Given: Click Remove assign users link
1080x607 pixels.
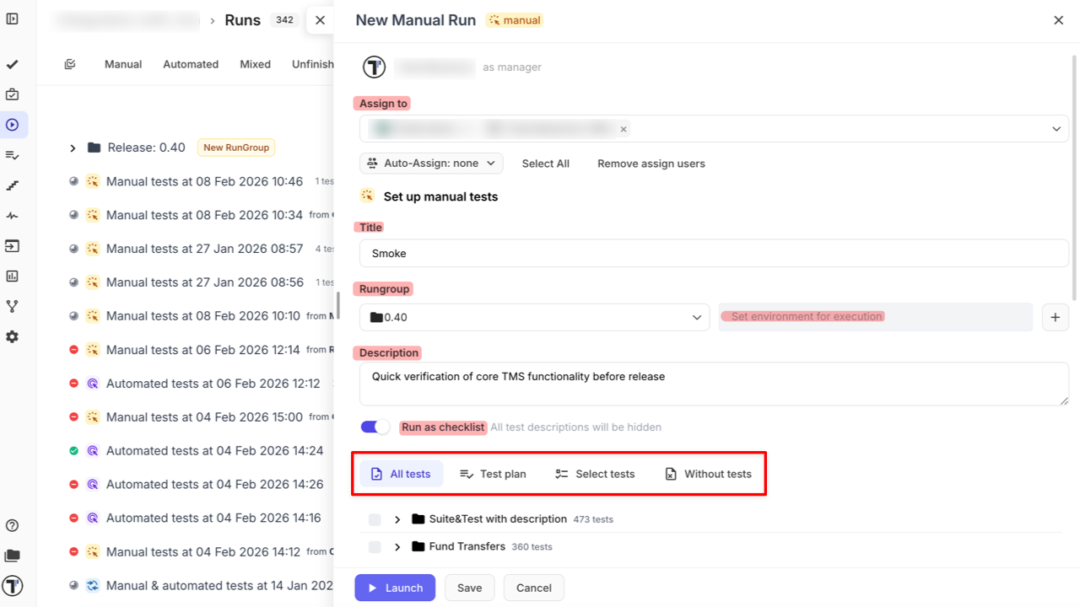Looking at the screenshot, I should 651,164.
